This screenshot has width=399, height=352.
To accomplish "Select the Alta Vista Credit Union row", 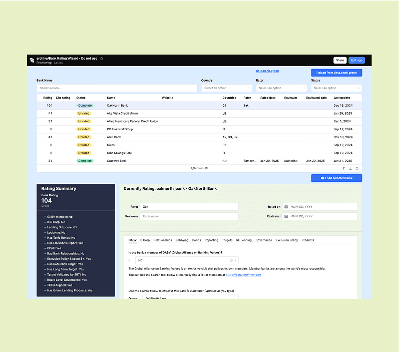I will (x=199, y=114).
